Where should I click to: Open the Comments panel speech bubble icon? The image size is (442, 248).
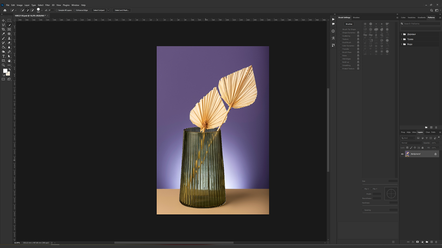pyautogui.click(x=333, y=24)
